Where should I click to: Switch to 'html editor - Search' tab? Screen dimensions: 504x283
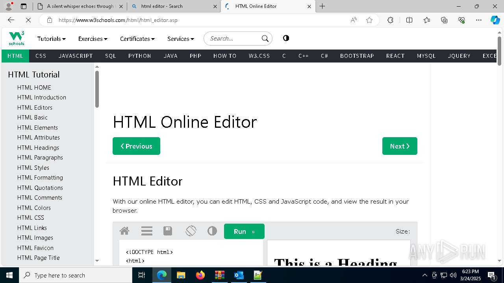[x=174, y=6]
